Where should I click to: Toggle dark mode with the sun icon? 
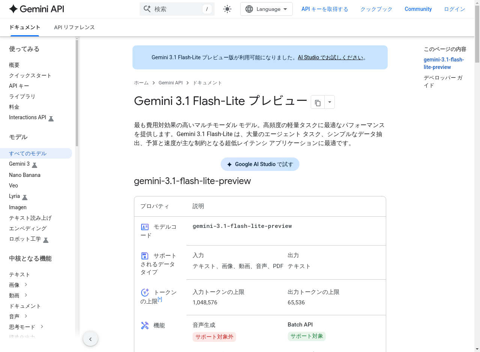point(227,9)
